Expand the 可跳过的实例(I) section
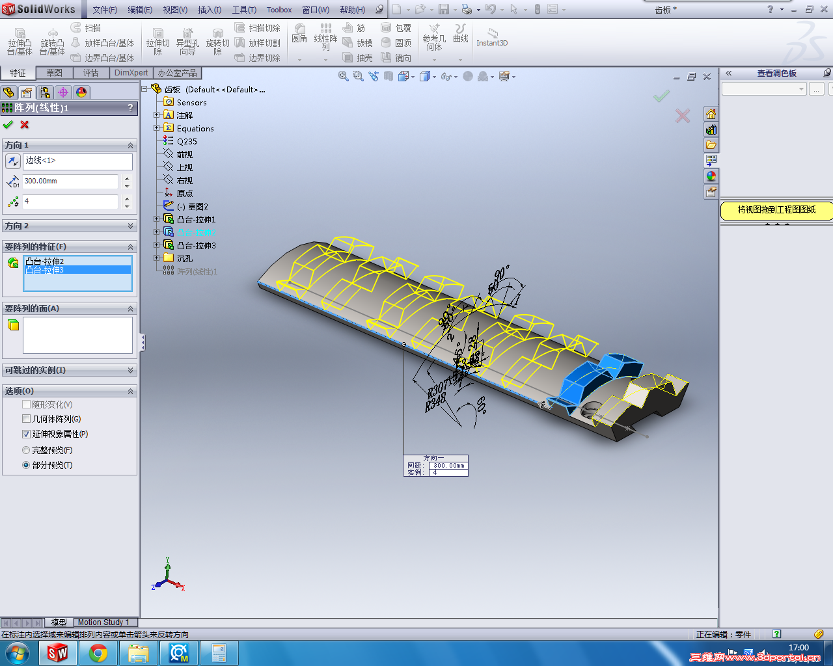Image resolution: width=833 pixels, height=666 pixels. (130, 370)
